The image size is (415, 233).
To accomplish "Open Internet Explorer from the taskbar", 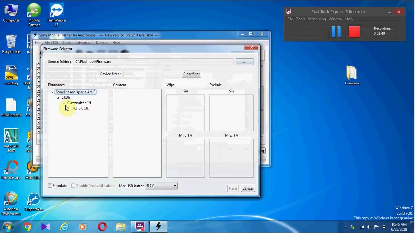I will tap(65, 227).
